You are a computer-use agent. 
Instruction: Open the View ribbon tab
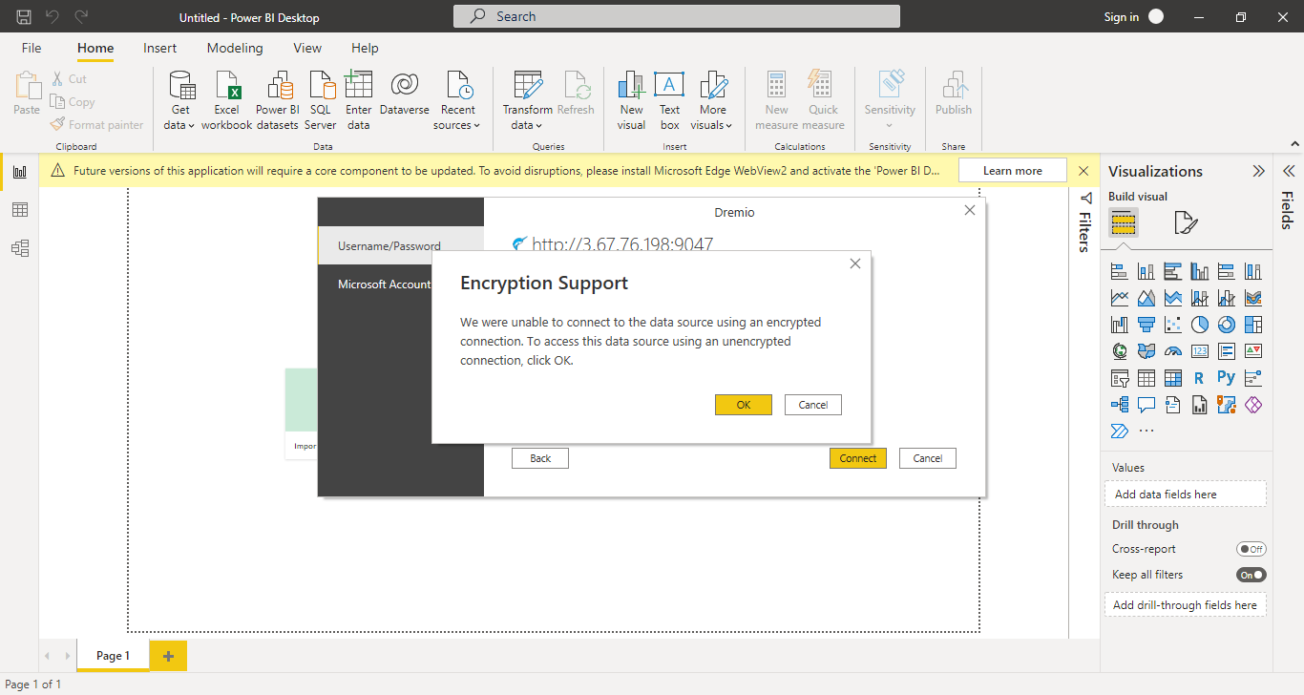pos(307,48)
